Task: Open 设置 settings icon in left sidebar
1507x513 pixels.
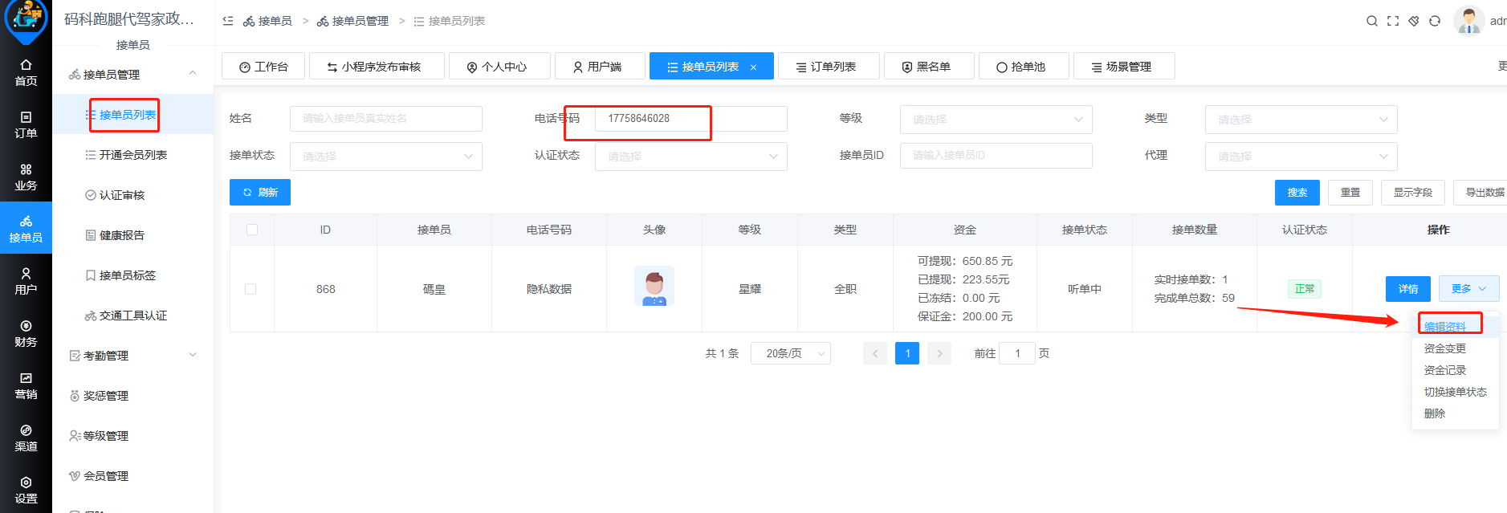Action: tap(26, 490)
